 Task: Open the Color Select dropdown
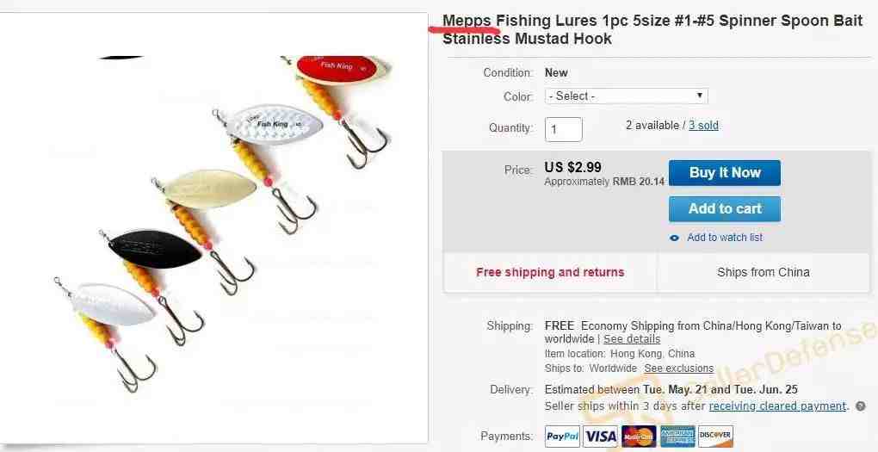626,96
